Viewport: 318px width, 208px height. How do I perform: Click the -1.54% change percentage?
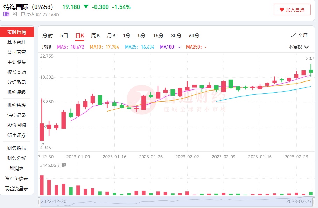tap(121, 7)
